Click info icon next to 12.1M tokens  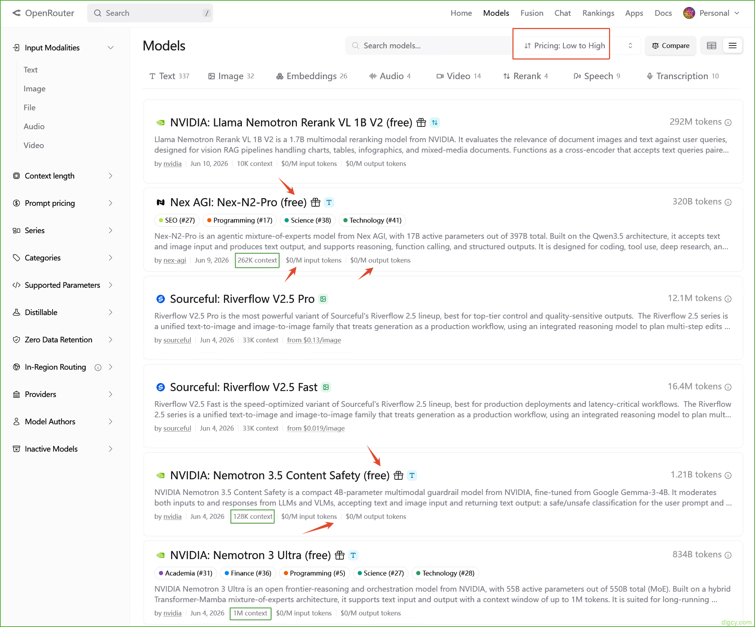[x=728, y=299]
